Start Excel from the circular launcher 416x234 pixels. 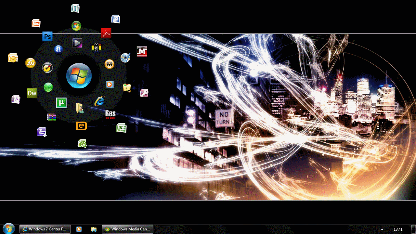click(122, 128)
